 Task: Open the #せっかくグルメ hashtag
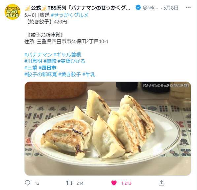tap(70, 15)
